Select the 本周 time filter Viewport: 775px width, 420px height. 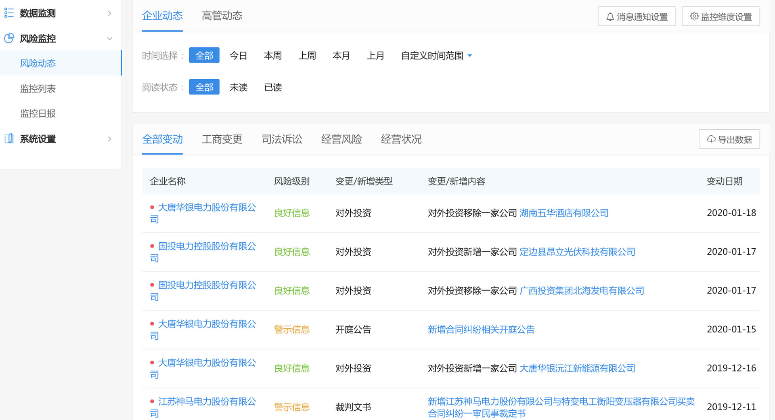272,55
